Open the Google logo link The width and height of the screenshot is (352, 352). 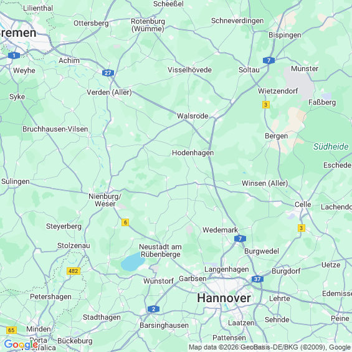point(21,345)
